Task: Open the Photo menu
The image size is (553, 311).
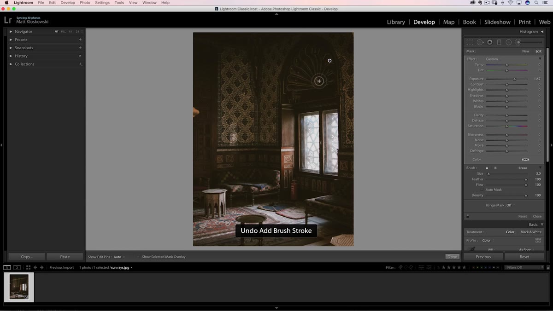Action: (85, 3)
